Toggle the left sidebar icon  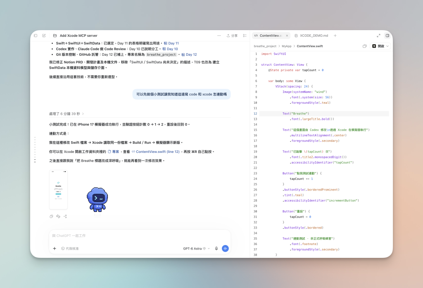pos(36,36)
